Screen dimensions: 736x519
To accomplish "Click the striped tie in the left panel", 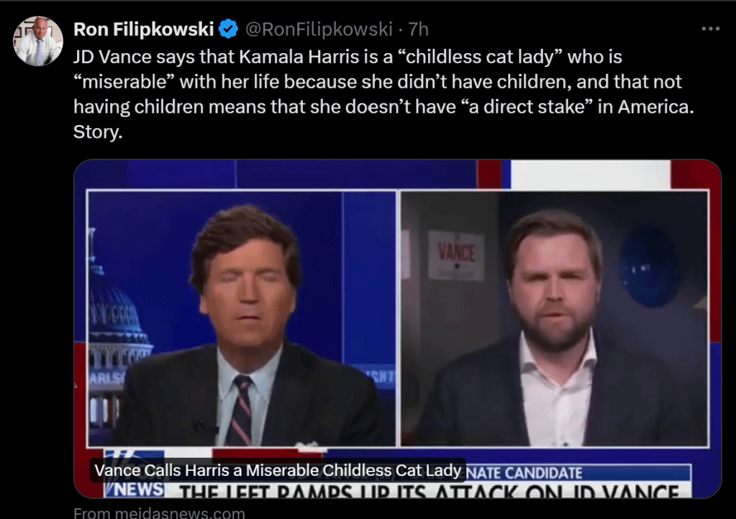I will pos(241,410).
